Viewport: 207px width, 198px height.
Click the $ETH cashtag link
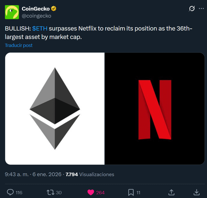pyautogui.click(x=40, y=29)
